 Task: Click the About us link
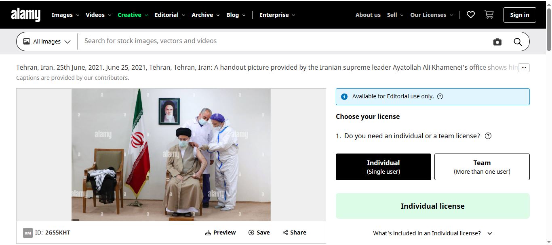click(368, 15)
